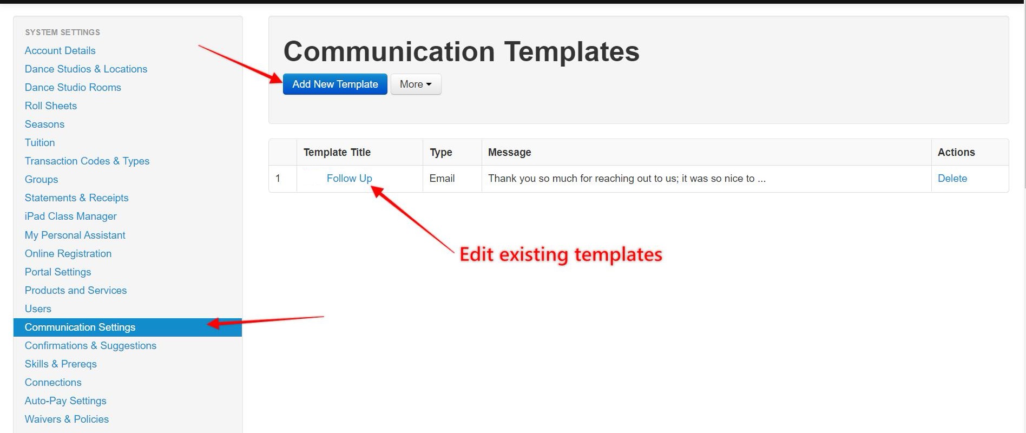Open Account Details settings
The height and width of the screenshot is (433, 1026).
[60, 50]
